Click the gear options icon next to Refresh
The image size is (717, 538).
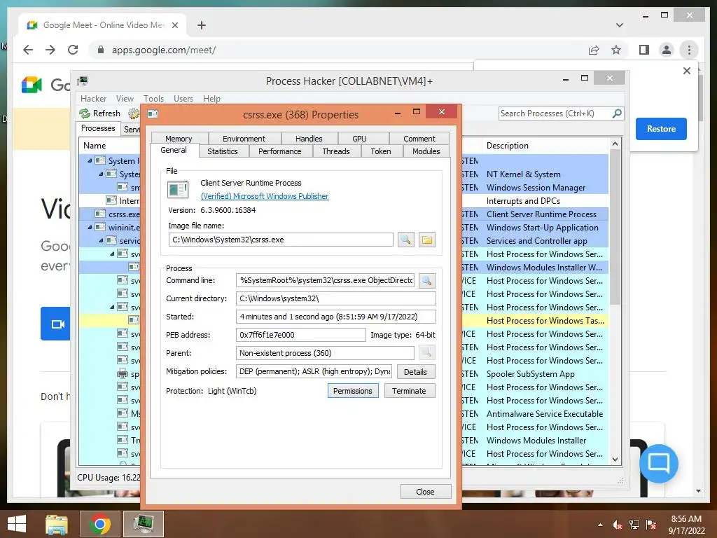(x=134, y=113)
